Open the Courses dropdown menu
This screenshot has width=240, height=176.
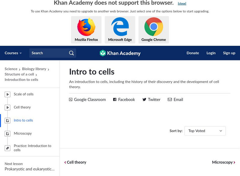point(13,53)
